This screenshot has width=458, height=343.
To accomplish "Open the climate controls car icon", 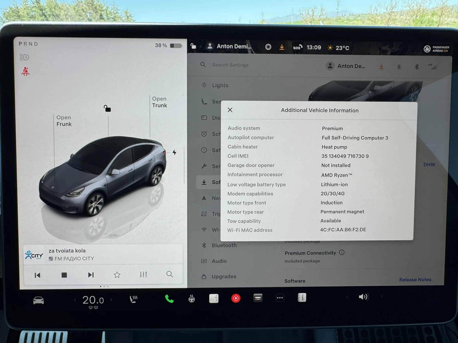I will (39, 300).
